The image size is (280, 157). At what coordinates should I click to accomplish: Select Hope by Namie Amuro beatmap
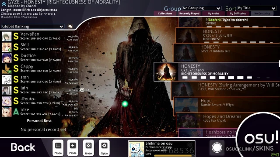(227, 105)
